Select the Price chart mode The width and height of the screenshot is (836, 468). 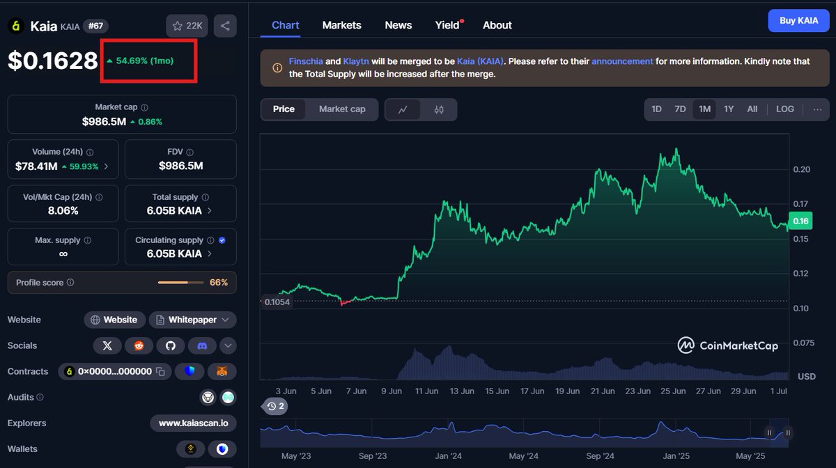[x=284, y=109]
